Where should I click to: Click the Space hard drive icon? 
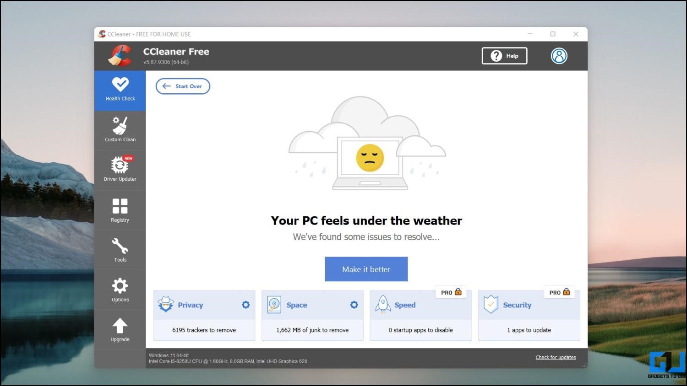pos(274,305)
